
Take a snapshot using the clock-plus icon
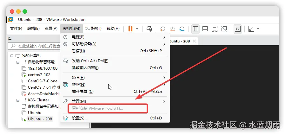(162, 29)
